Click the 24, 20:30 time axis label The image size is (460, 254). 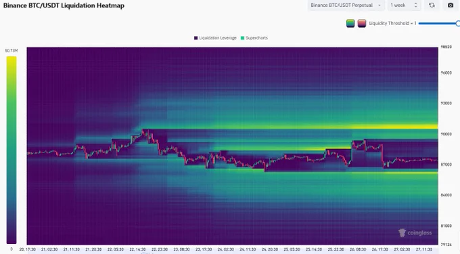coord(270,249)
